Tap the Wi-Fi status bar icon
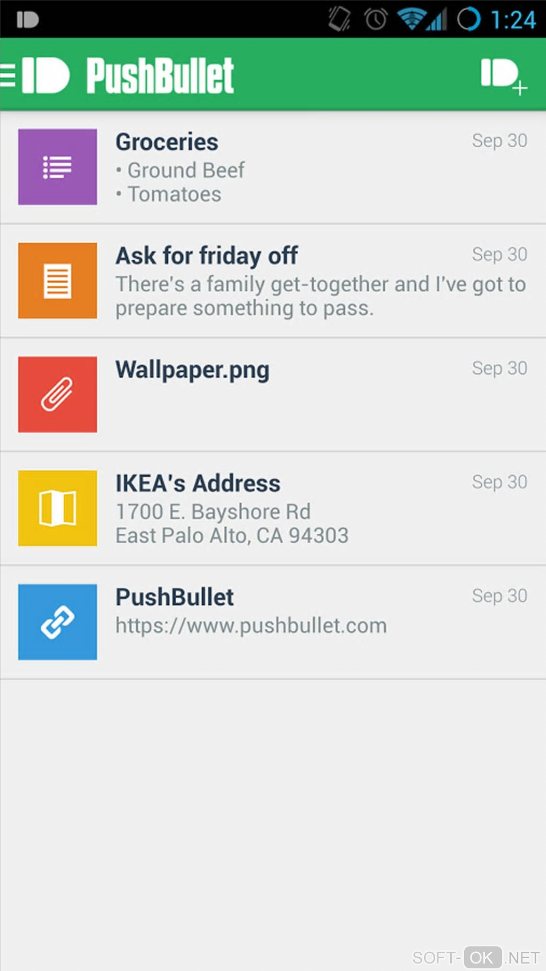Image resolution: width=546 pixels, height=971 pixels. [x=411, y=20]
